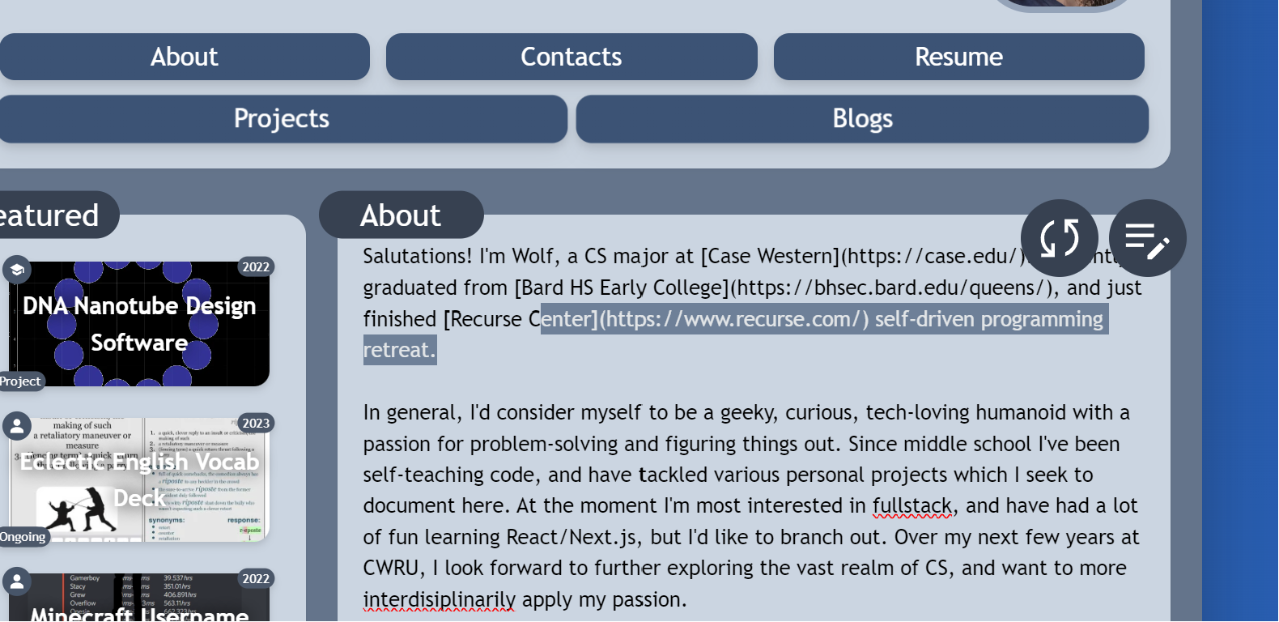This screenshot has width=1279, height=622.
Task: Click the Featured section heading
Action: [x=50, y=215]
